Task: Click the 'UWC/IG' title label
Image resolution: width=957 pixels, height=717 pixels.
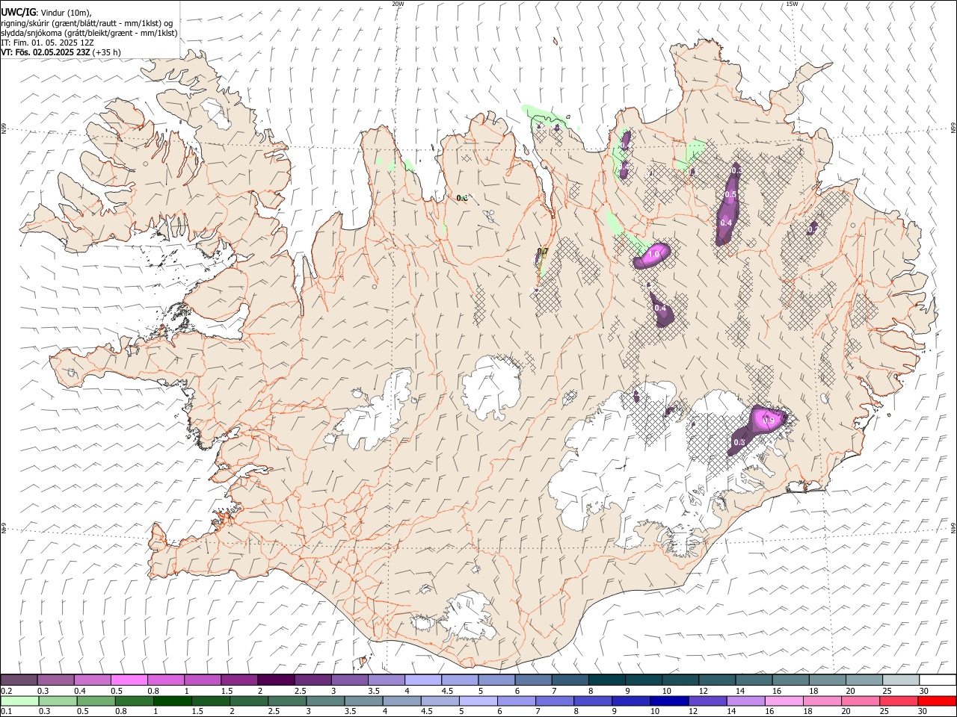Action: (x=18, y=13)
